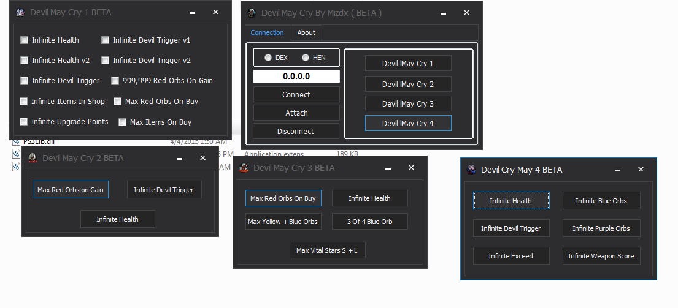Minimize the Devil May Cry 1 BETA window
Screen dimensions: 678x308
tap(193, 13)
